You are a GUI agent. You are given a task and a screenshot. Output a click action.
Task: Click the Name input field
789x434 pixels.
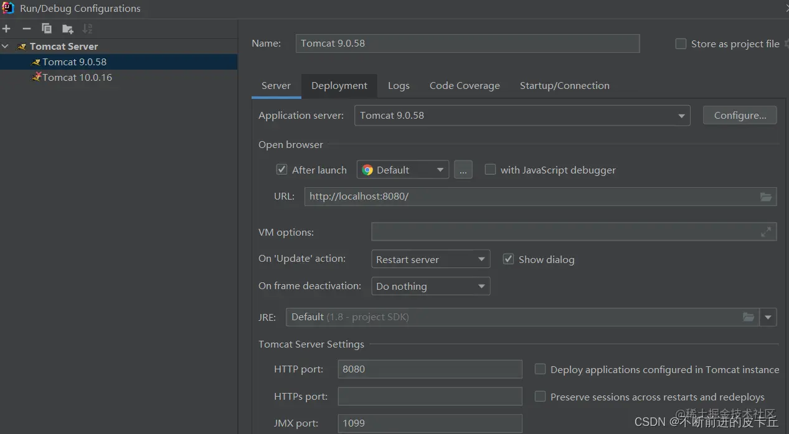(x=468, y=44)
